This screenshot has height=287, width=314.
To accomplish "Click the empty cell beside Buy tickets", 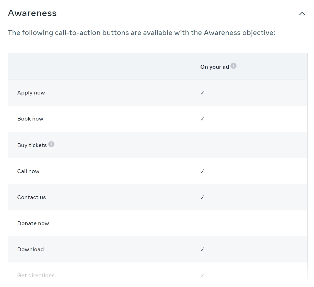I will [x=202, y=145].
